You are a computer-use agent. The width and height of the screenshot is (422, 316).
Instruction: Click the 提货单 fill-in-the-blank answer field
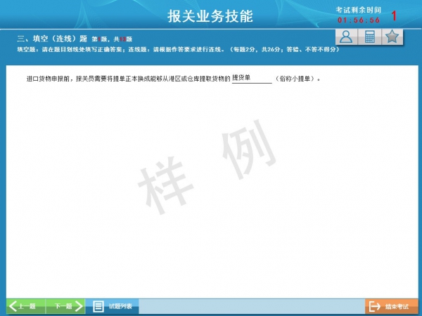click(x=251, y=78)
